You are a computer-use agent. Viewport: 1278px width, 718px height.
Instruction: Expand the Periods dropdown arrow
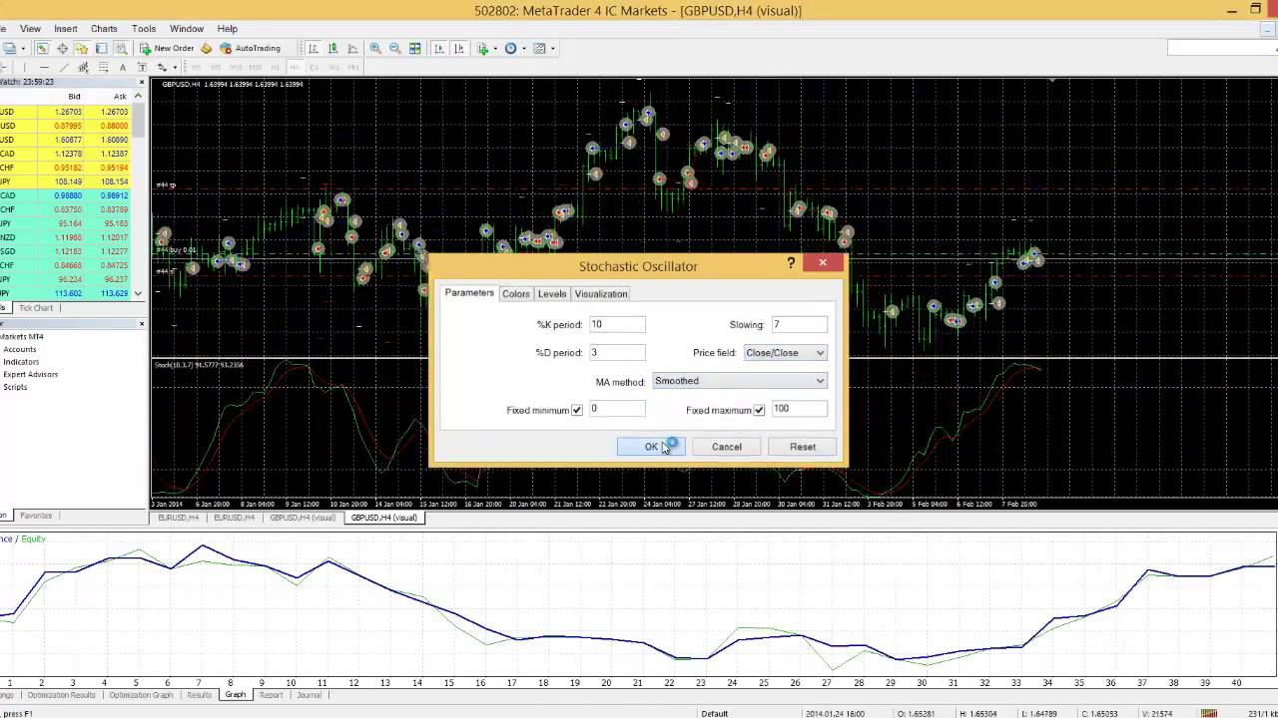click(523, 48)
